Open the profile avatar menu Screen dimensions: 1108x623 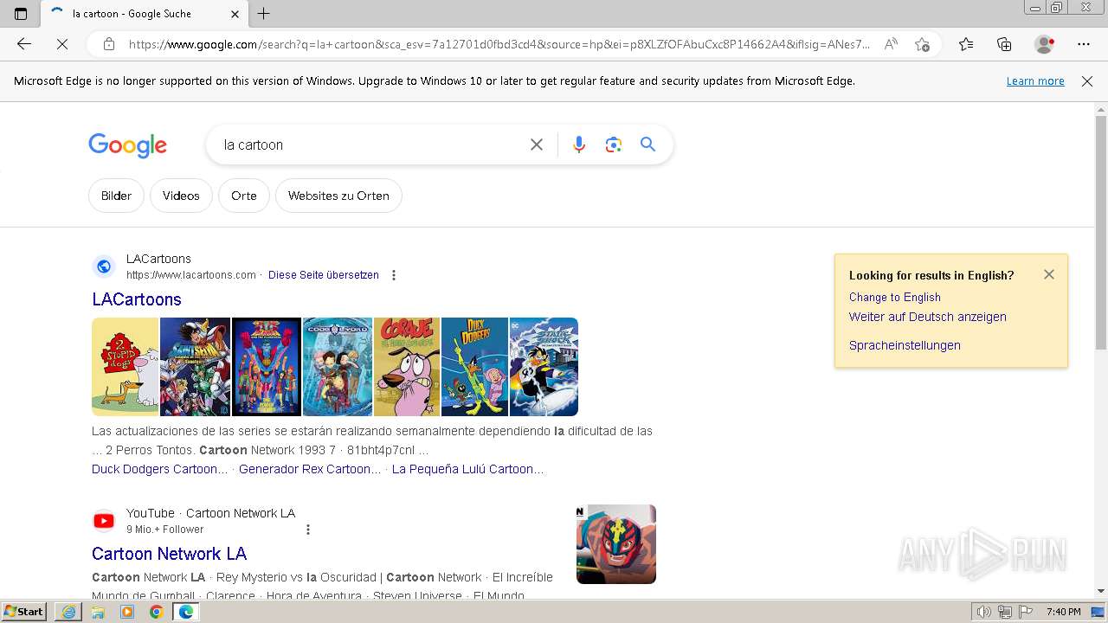point(1045,44)
